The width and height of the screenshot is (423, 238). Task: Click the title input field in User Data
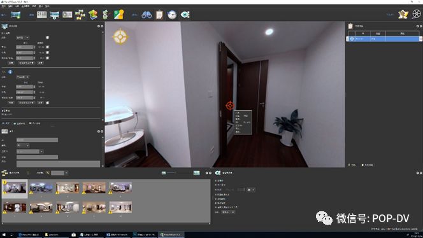37,140
